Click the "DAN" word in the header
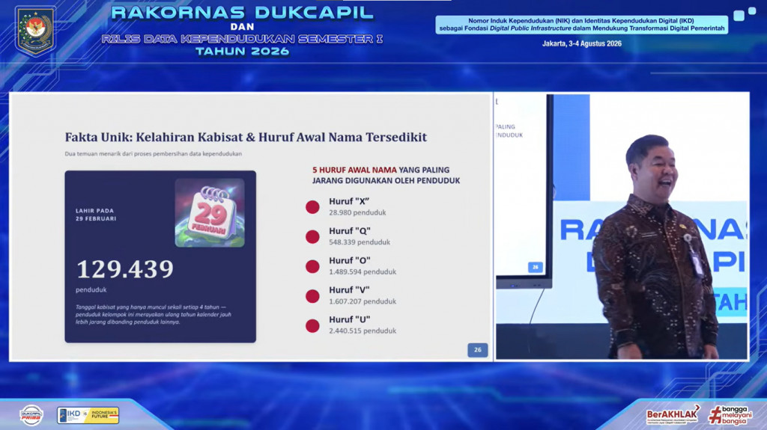 [243, 26]
